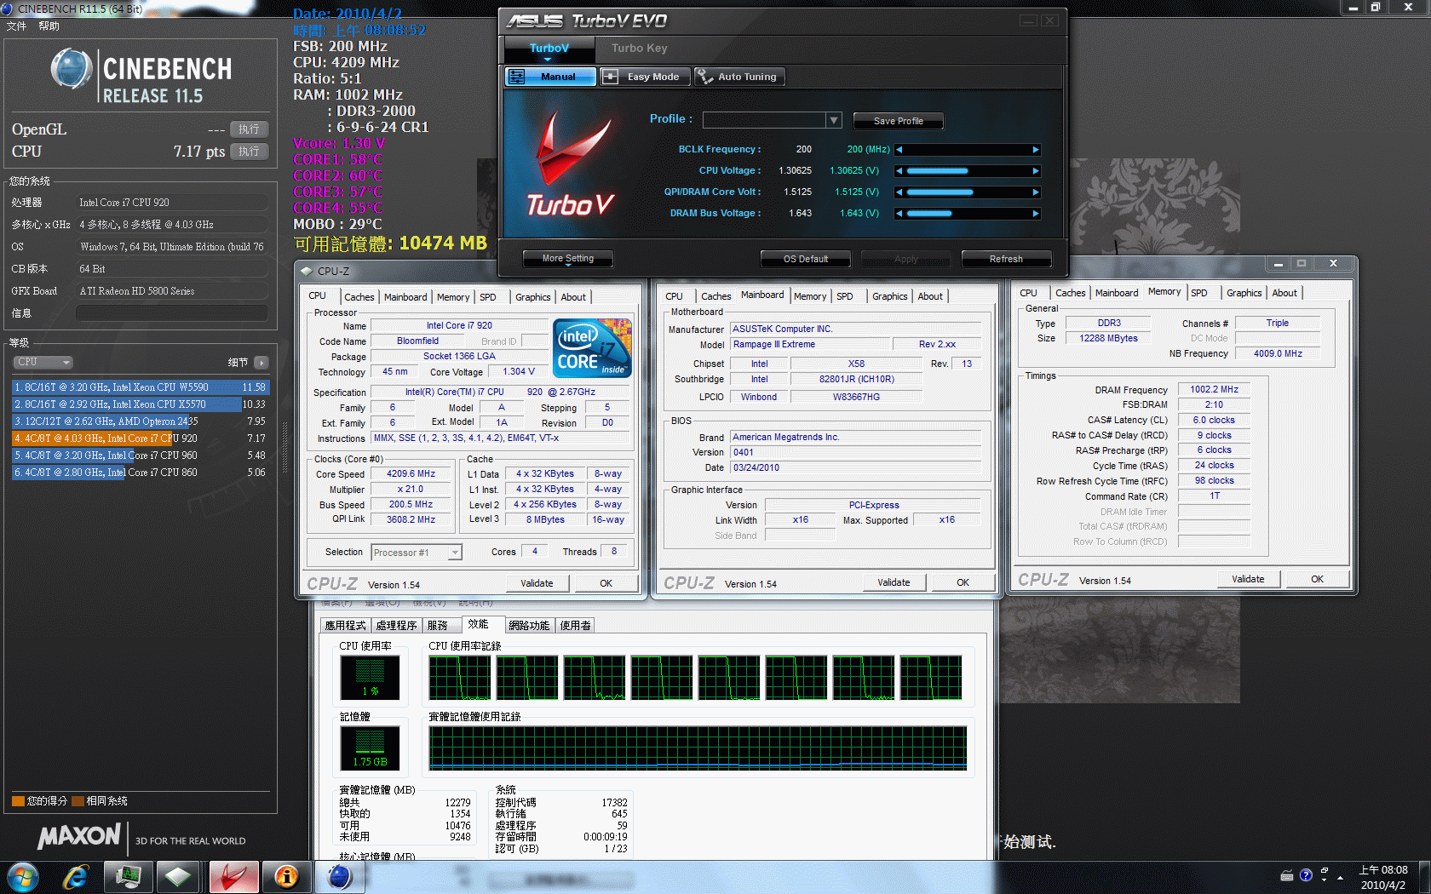Open the CPU ranking dropdown in Cinebench
The height and width of the screenshot is (894, 1431).
[43, 363]
